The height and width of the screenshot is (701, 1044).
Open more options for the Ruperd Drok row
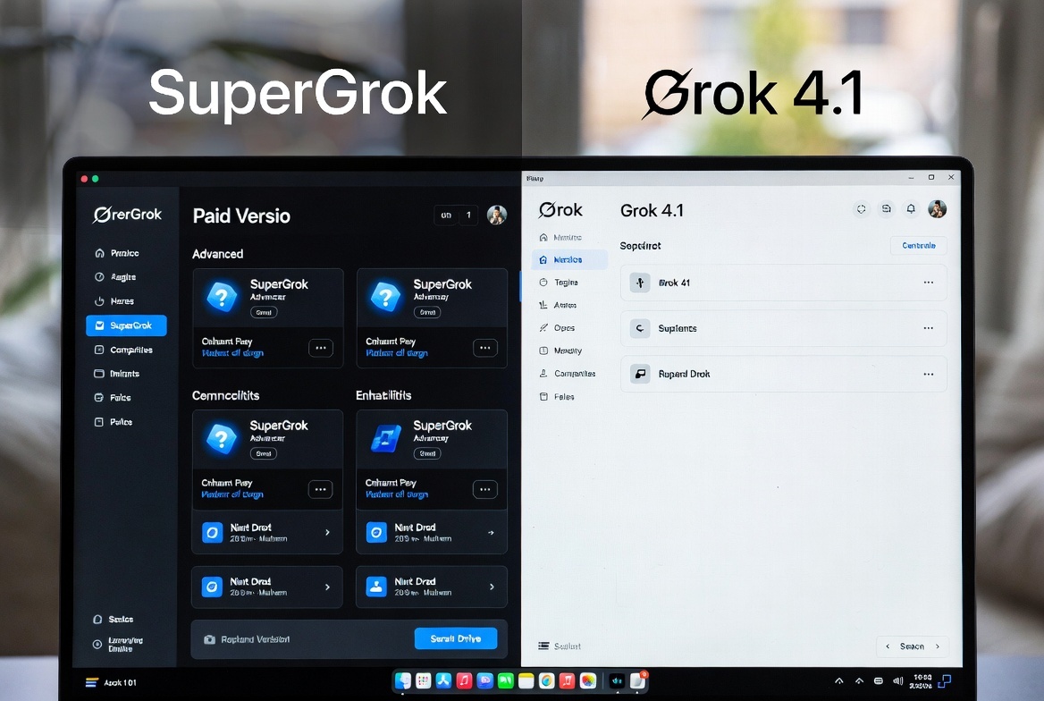(x=928, y=374)
